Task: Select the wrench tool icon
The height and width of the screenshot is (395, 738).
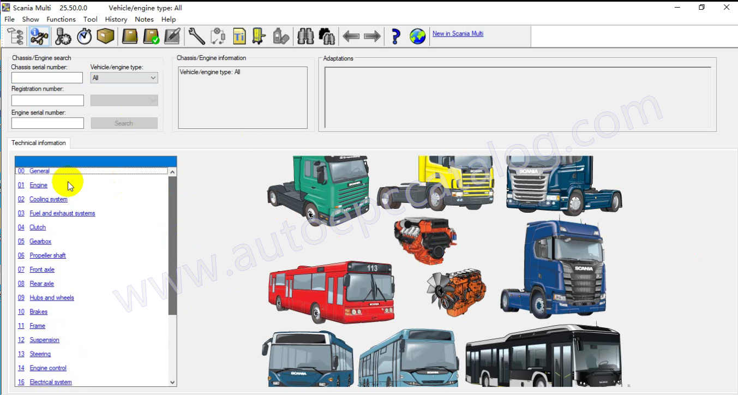Action: [x=196, y=37]
